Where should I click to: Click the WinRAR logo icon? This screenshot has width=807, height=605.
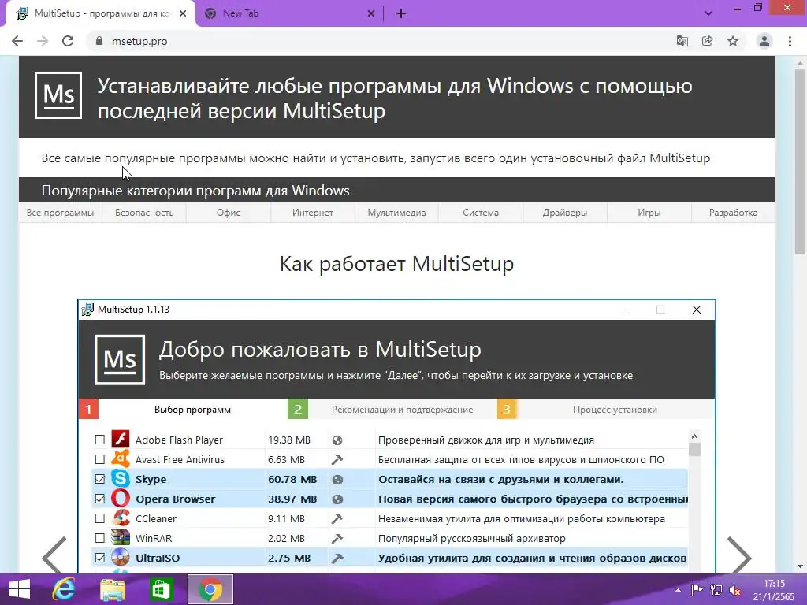click(x=121, y=537)
